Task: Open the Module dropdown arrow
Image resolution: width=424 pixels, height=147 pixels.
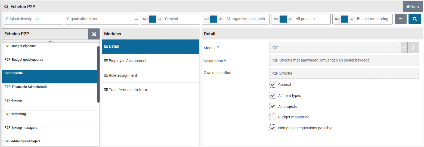Action: point(404,47)
